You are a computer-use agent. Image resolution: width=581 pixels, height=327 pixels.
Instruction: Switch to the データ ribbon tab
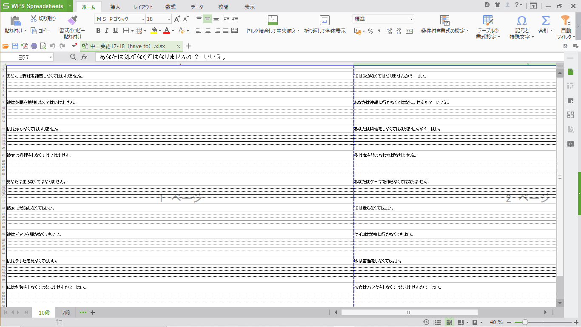point(197,7)
